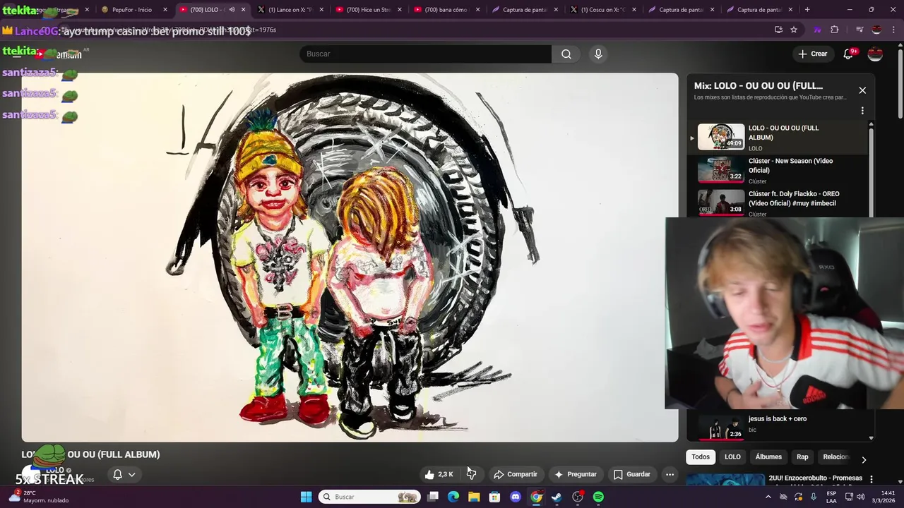The height and width of the screenshot is (508, 904).
Task: Open ESP LAA language switcher
Action: (831, 497)
